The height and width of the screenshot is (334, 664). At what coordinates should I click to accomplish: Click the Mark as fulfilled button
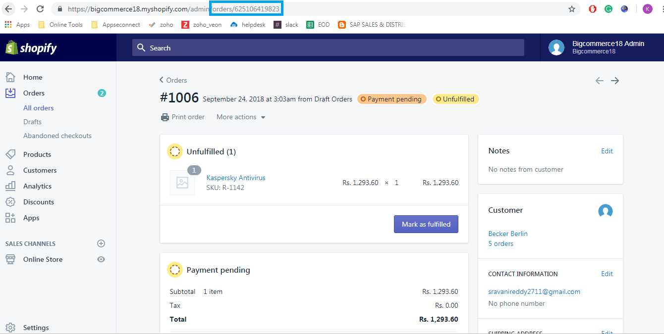point(426,224)
